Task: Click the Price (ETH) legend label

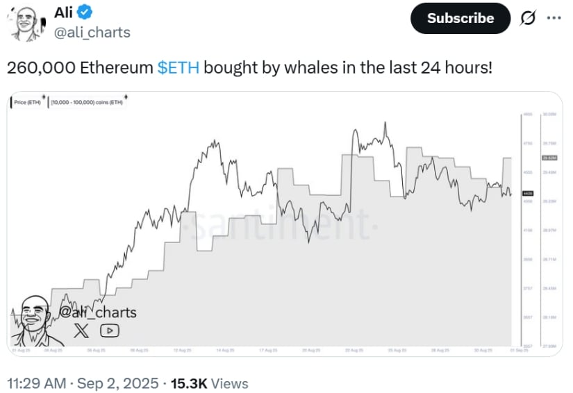Action: click(27, 102)
